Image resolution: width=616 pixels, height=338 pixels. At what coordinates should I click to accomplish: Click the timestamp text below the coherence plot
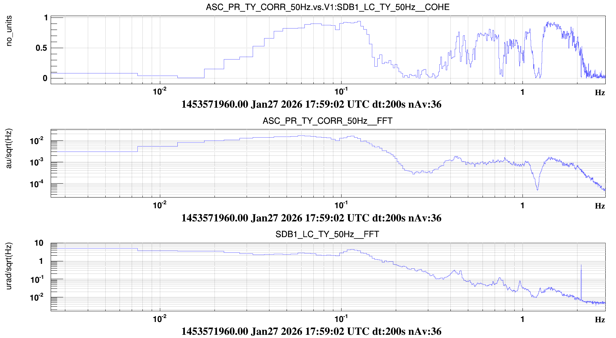tap(311, 104)
